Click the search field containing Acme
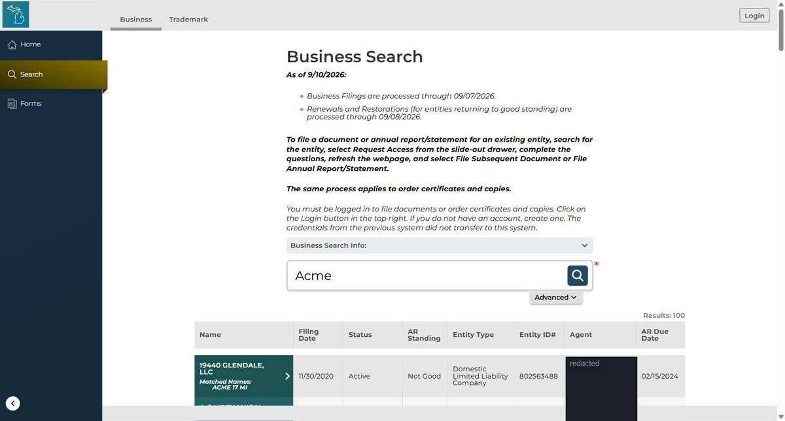The width and height of the screenshot is (785, 421). (427, 275)
